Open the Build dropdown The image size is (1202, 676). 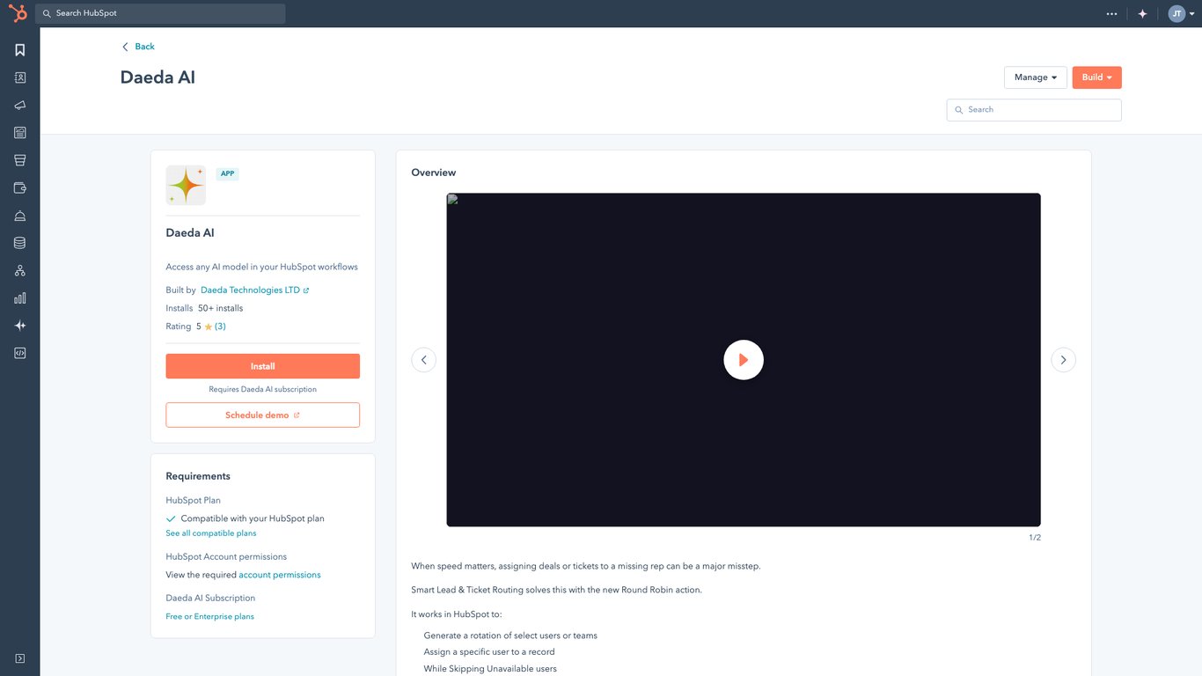(x=1096, y=77)
